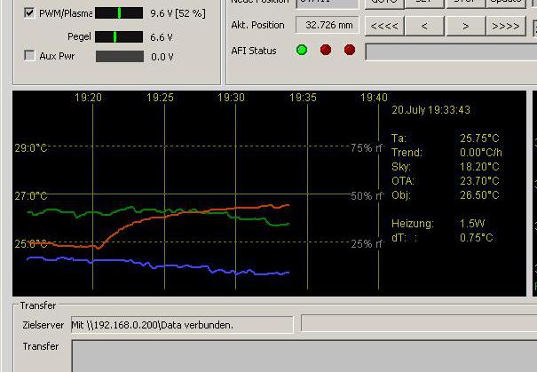Click the Aux Pwr level bar
This screenshot has width=537, height=372.
(119, 57)
